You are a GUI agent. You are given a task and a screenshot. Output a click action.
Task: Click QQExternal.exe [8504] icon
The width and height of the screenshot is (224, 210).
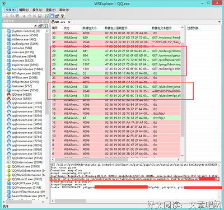(x=9, y=162)
